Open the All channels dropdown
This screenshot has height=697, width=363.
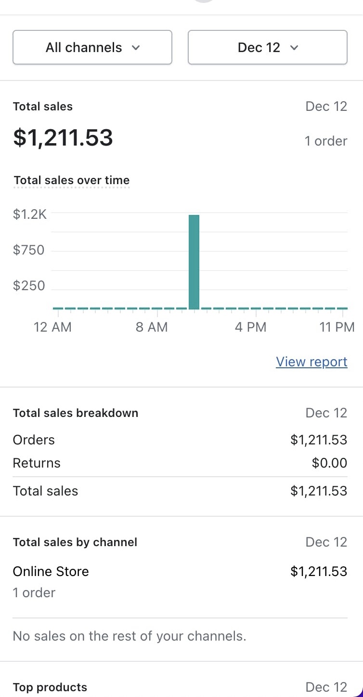[92, 47]
